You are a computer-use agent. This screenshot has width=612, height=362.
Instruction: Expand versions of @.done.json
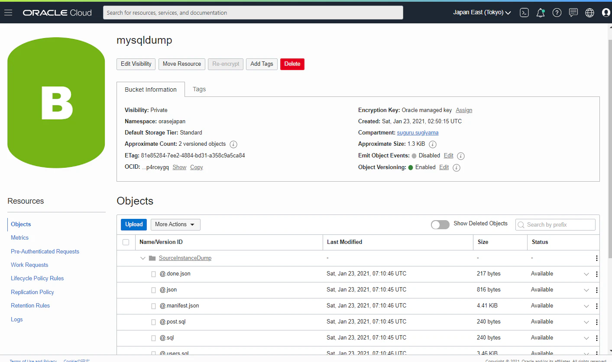(586, 274)
